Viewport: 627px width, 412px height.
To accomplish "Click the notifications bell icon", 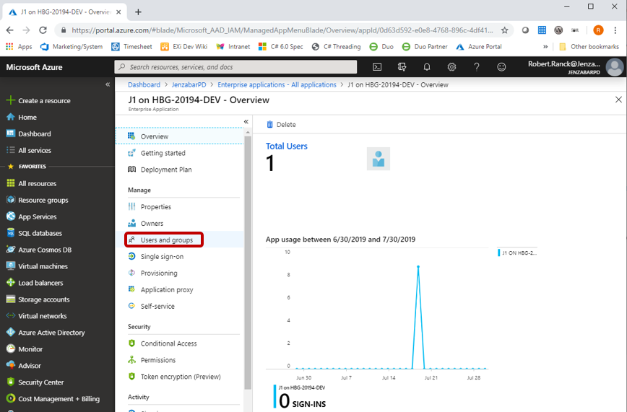I will [427, 67].
